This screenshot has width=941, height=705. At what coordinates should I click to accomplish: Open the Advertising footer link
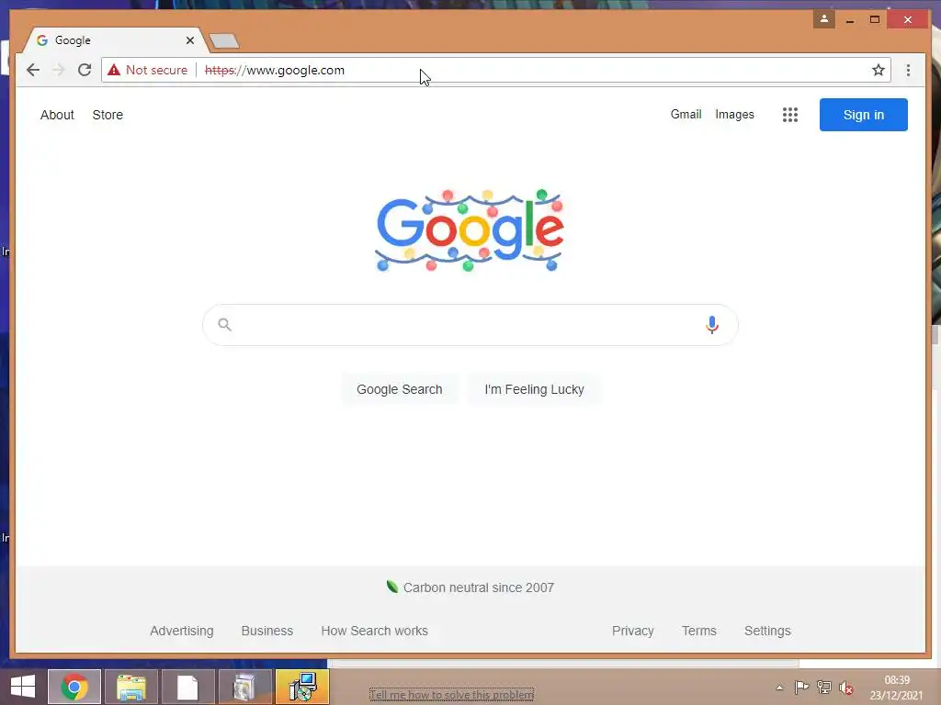tap(182, 631)
